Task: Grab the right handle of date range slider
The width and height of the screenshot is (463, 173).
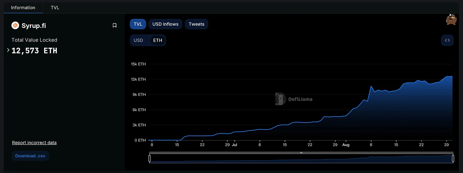Action: pyautogui.click(x=453, y=158)
